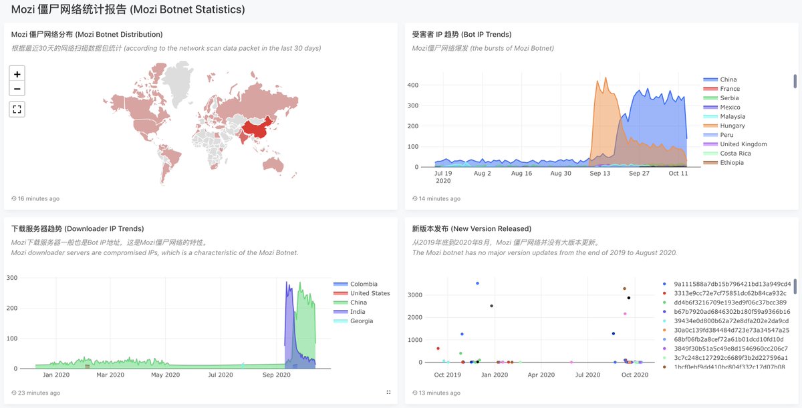Screen dimensions: 802x408
Task: Toggle hash 3313e9cc72e7cf in version legend
Action: 726,293
